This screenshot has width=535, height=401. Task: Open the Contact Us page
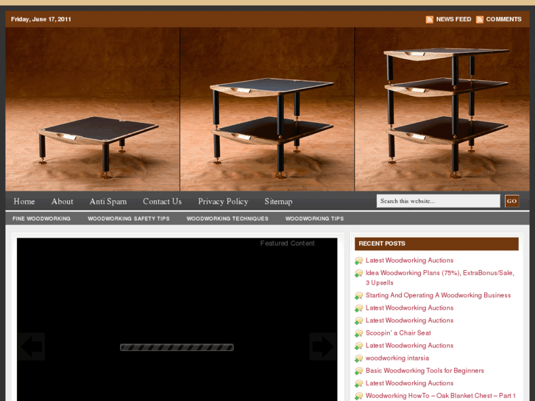pyautogui.click(x=162, y=202)
